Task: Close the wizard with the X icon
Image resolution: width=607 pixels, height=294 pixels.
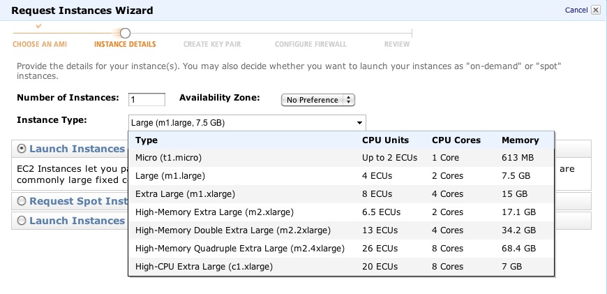Action: pyautogui.click(x=595, y=10)
